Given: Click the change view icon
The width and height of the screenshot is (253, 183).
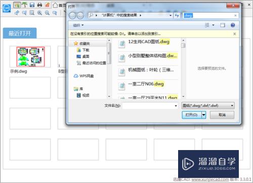Looking at the screenshot, I should pos(207,25).
